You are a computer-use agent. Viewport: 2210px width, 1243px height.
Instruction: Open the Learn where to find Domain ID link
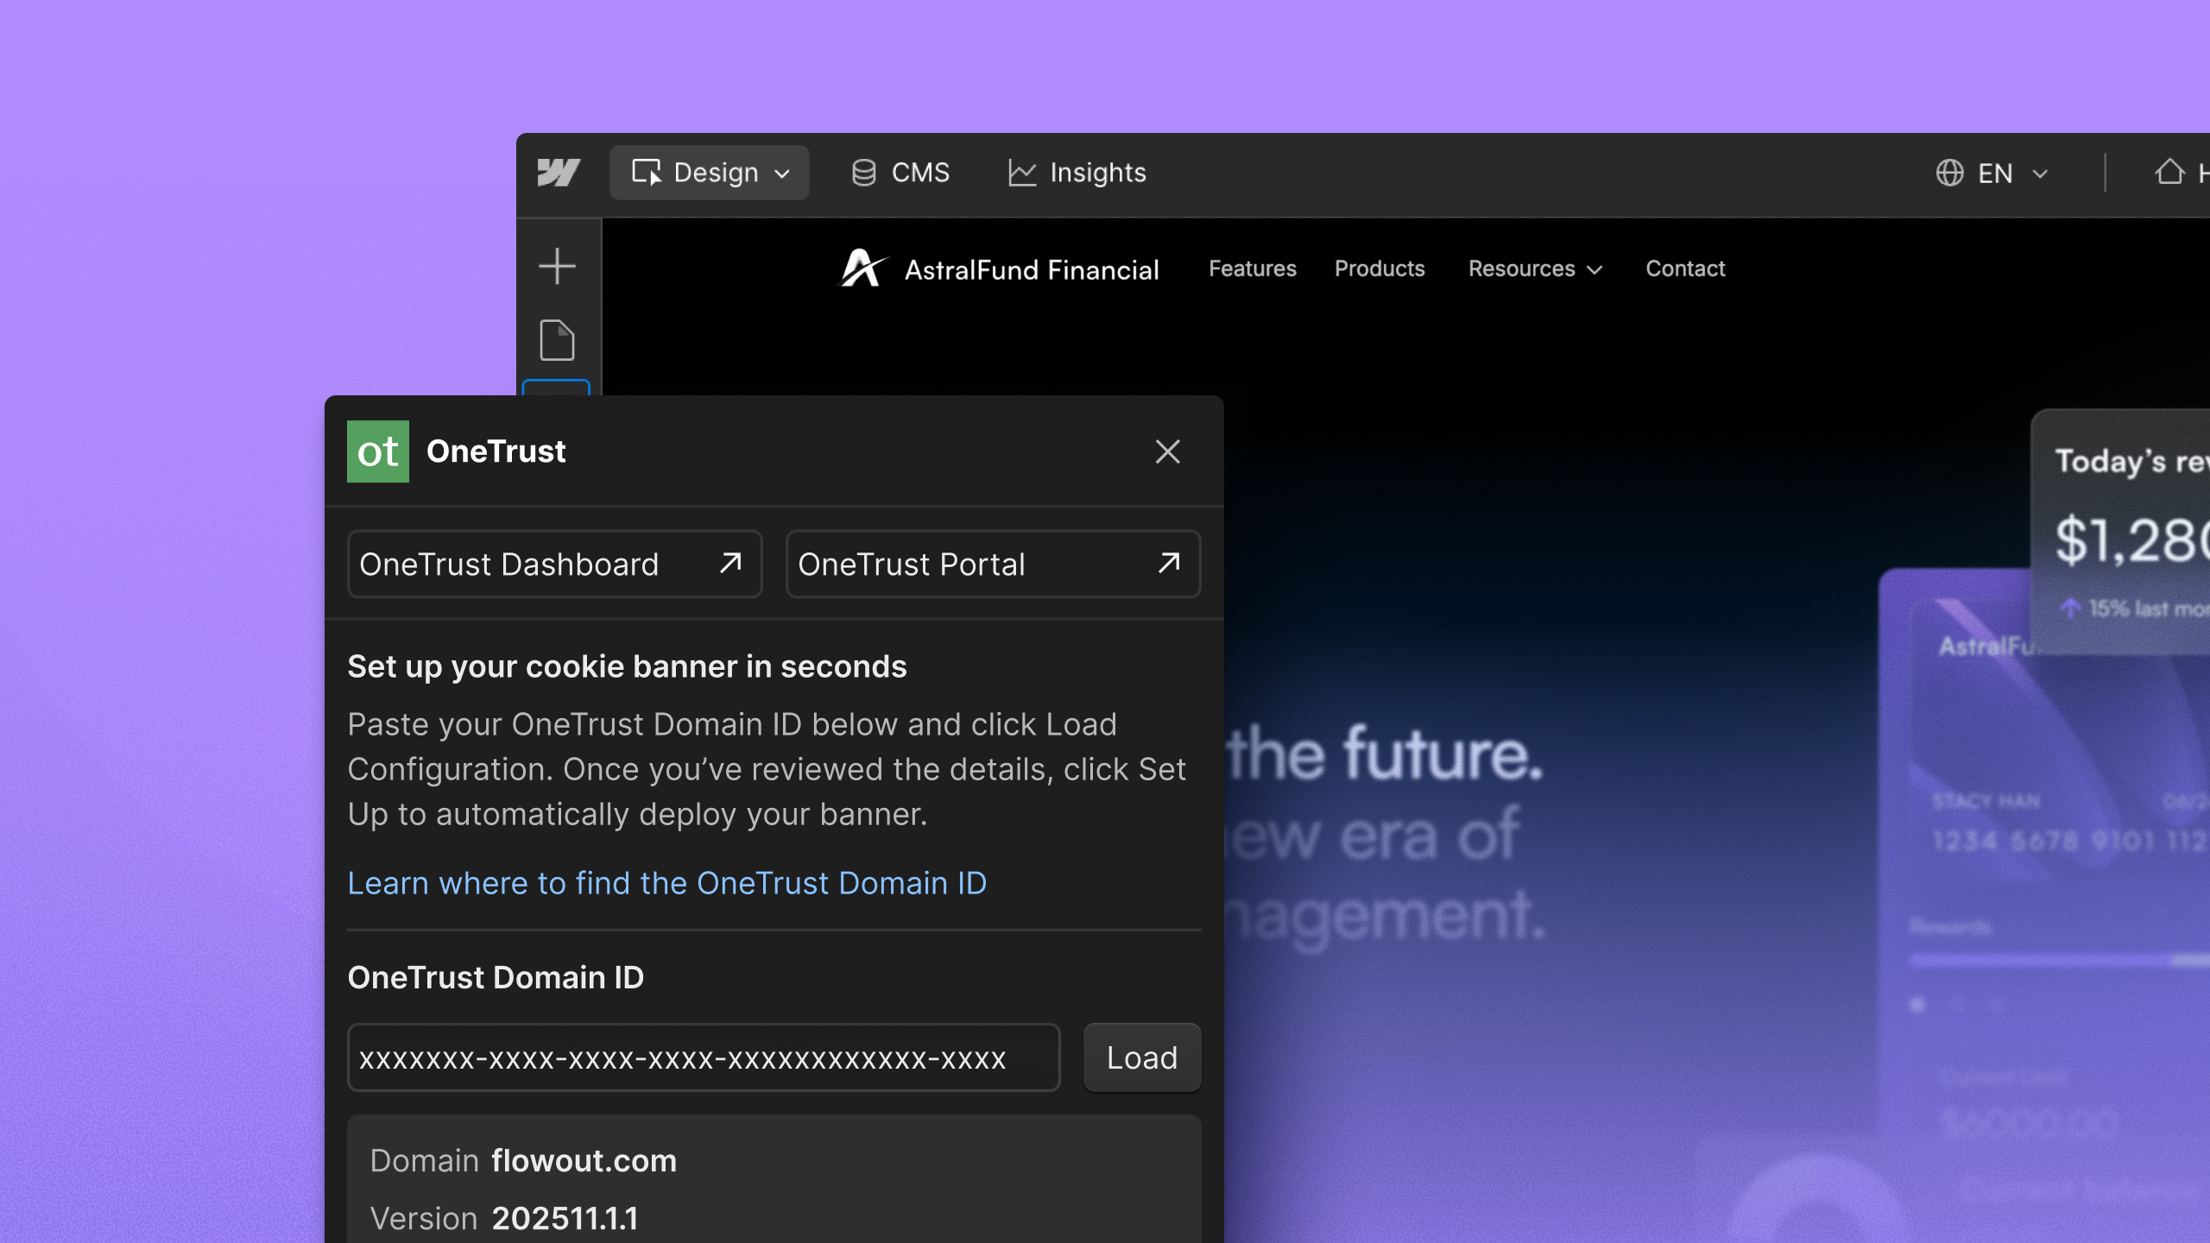click(x=667, y=883)
